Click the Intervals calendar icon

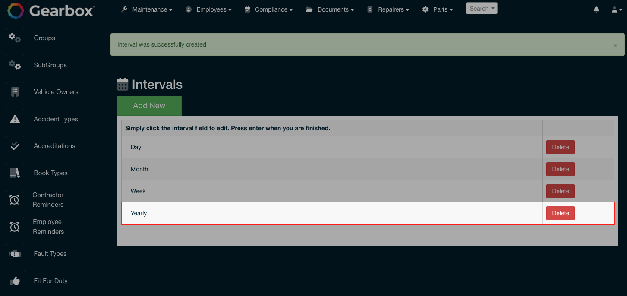pyautogui.click(x=123, y=84)
